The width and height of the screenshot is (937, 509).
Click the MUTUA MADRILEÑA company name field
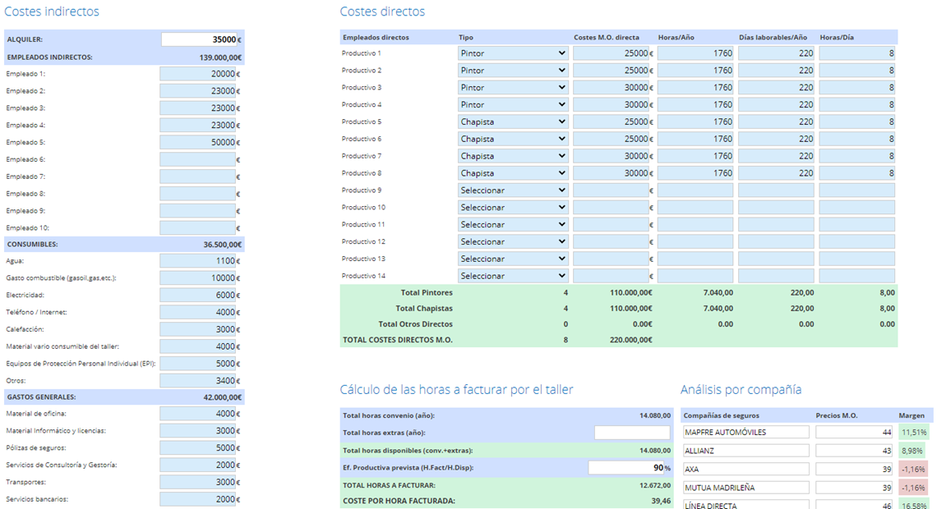[x=745, y=488]
